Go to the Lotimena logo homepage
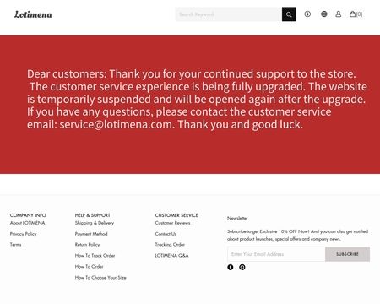This screenshot has height=304, width=380. (33, 14)
